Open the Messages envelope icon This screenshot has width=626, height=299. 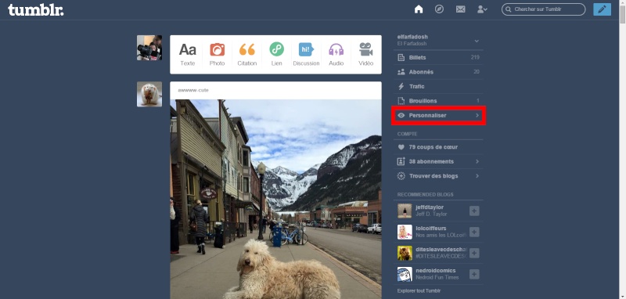point(461,9)
